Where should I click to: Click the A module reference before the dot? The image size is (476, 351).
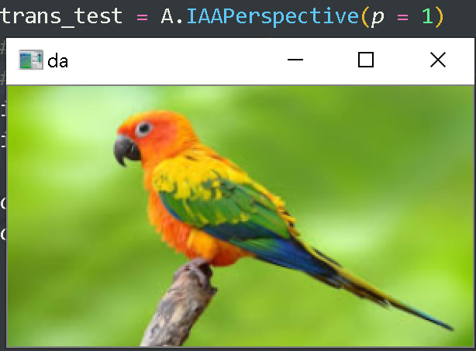[x=167, y=16]
